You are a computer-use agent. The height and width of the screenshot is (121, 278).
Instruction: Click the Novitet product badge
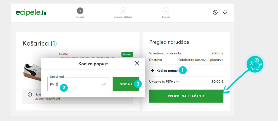pyautogui.click(x=127, y=54)
